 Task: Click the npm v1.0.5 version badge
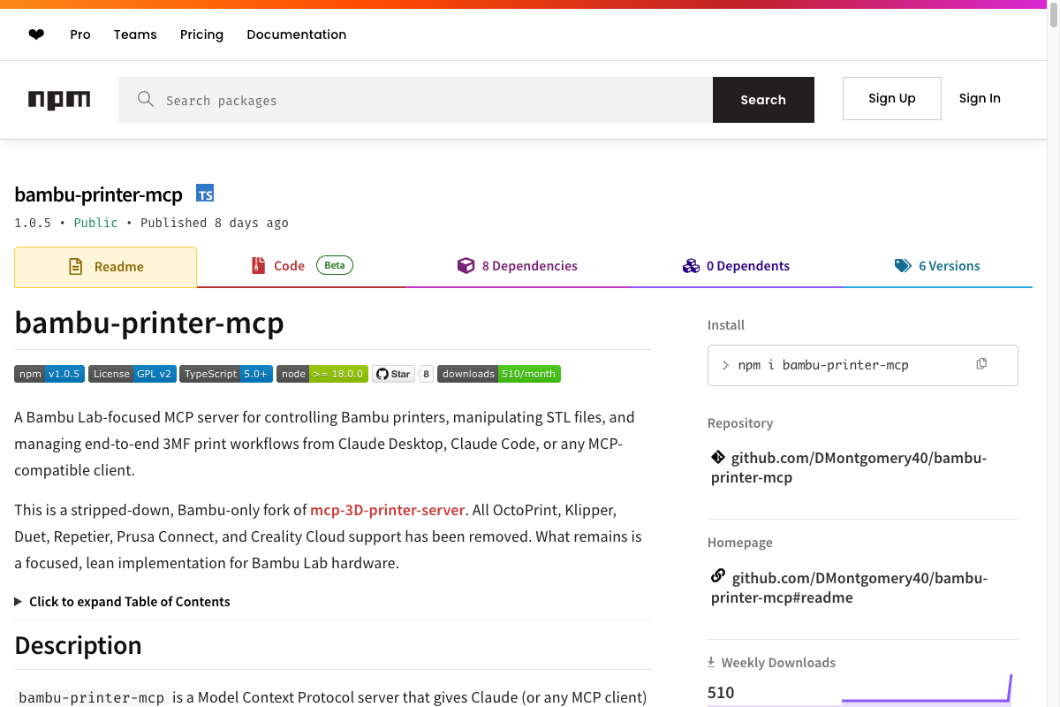coord(49,374)
